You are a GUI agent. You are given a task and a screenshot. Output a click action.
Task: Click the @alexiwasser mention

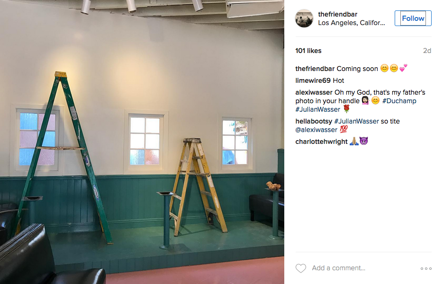click(x=316, y=130)
